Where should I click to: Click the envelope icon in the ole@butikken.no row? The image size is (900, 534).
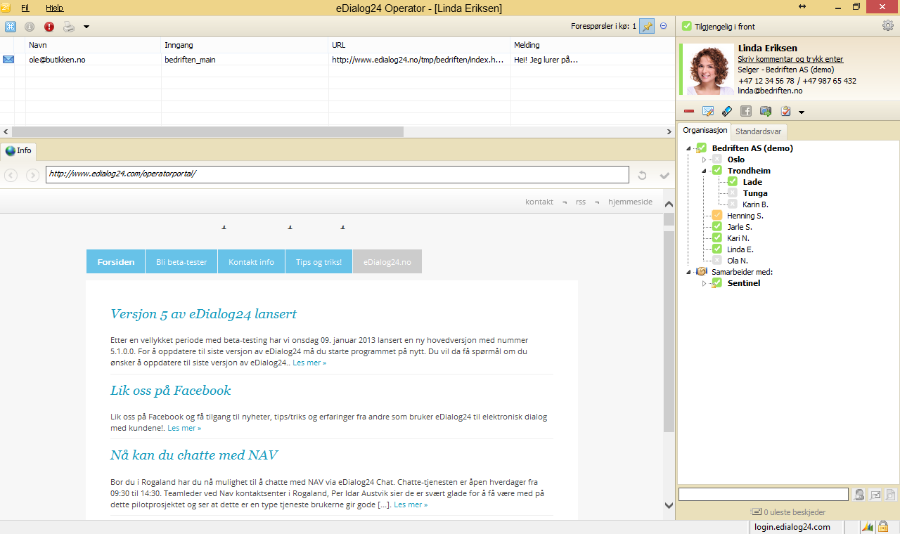tap(8, 60)
